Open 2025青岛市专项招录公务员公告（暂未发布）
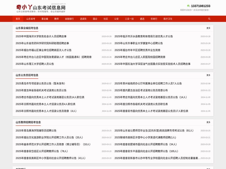The width and height of the screenshot is (226, 169). (x=40, y=84)
